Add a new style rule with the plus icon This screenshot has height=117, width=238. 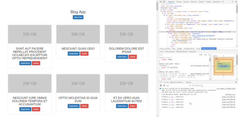(209, 55)
